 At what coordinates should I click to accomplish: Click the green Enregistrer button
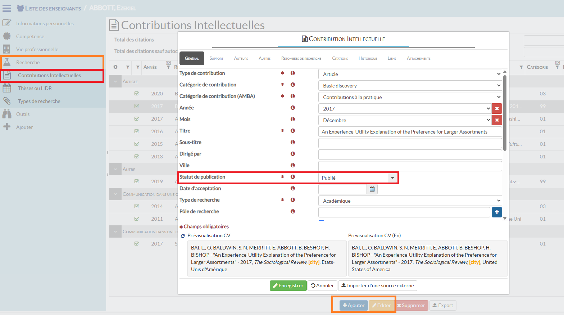coord(288,285)
